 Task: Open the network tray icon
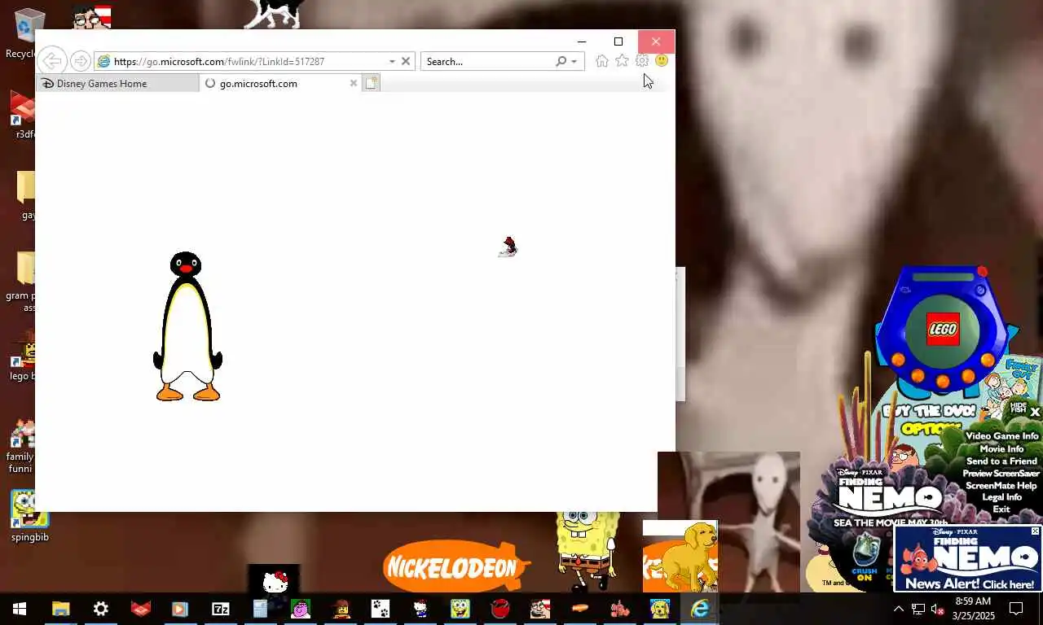(918, 609)
